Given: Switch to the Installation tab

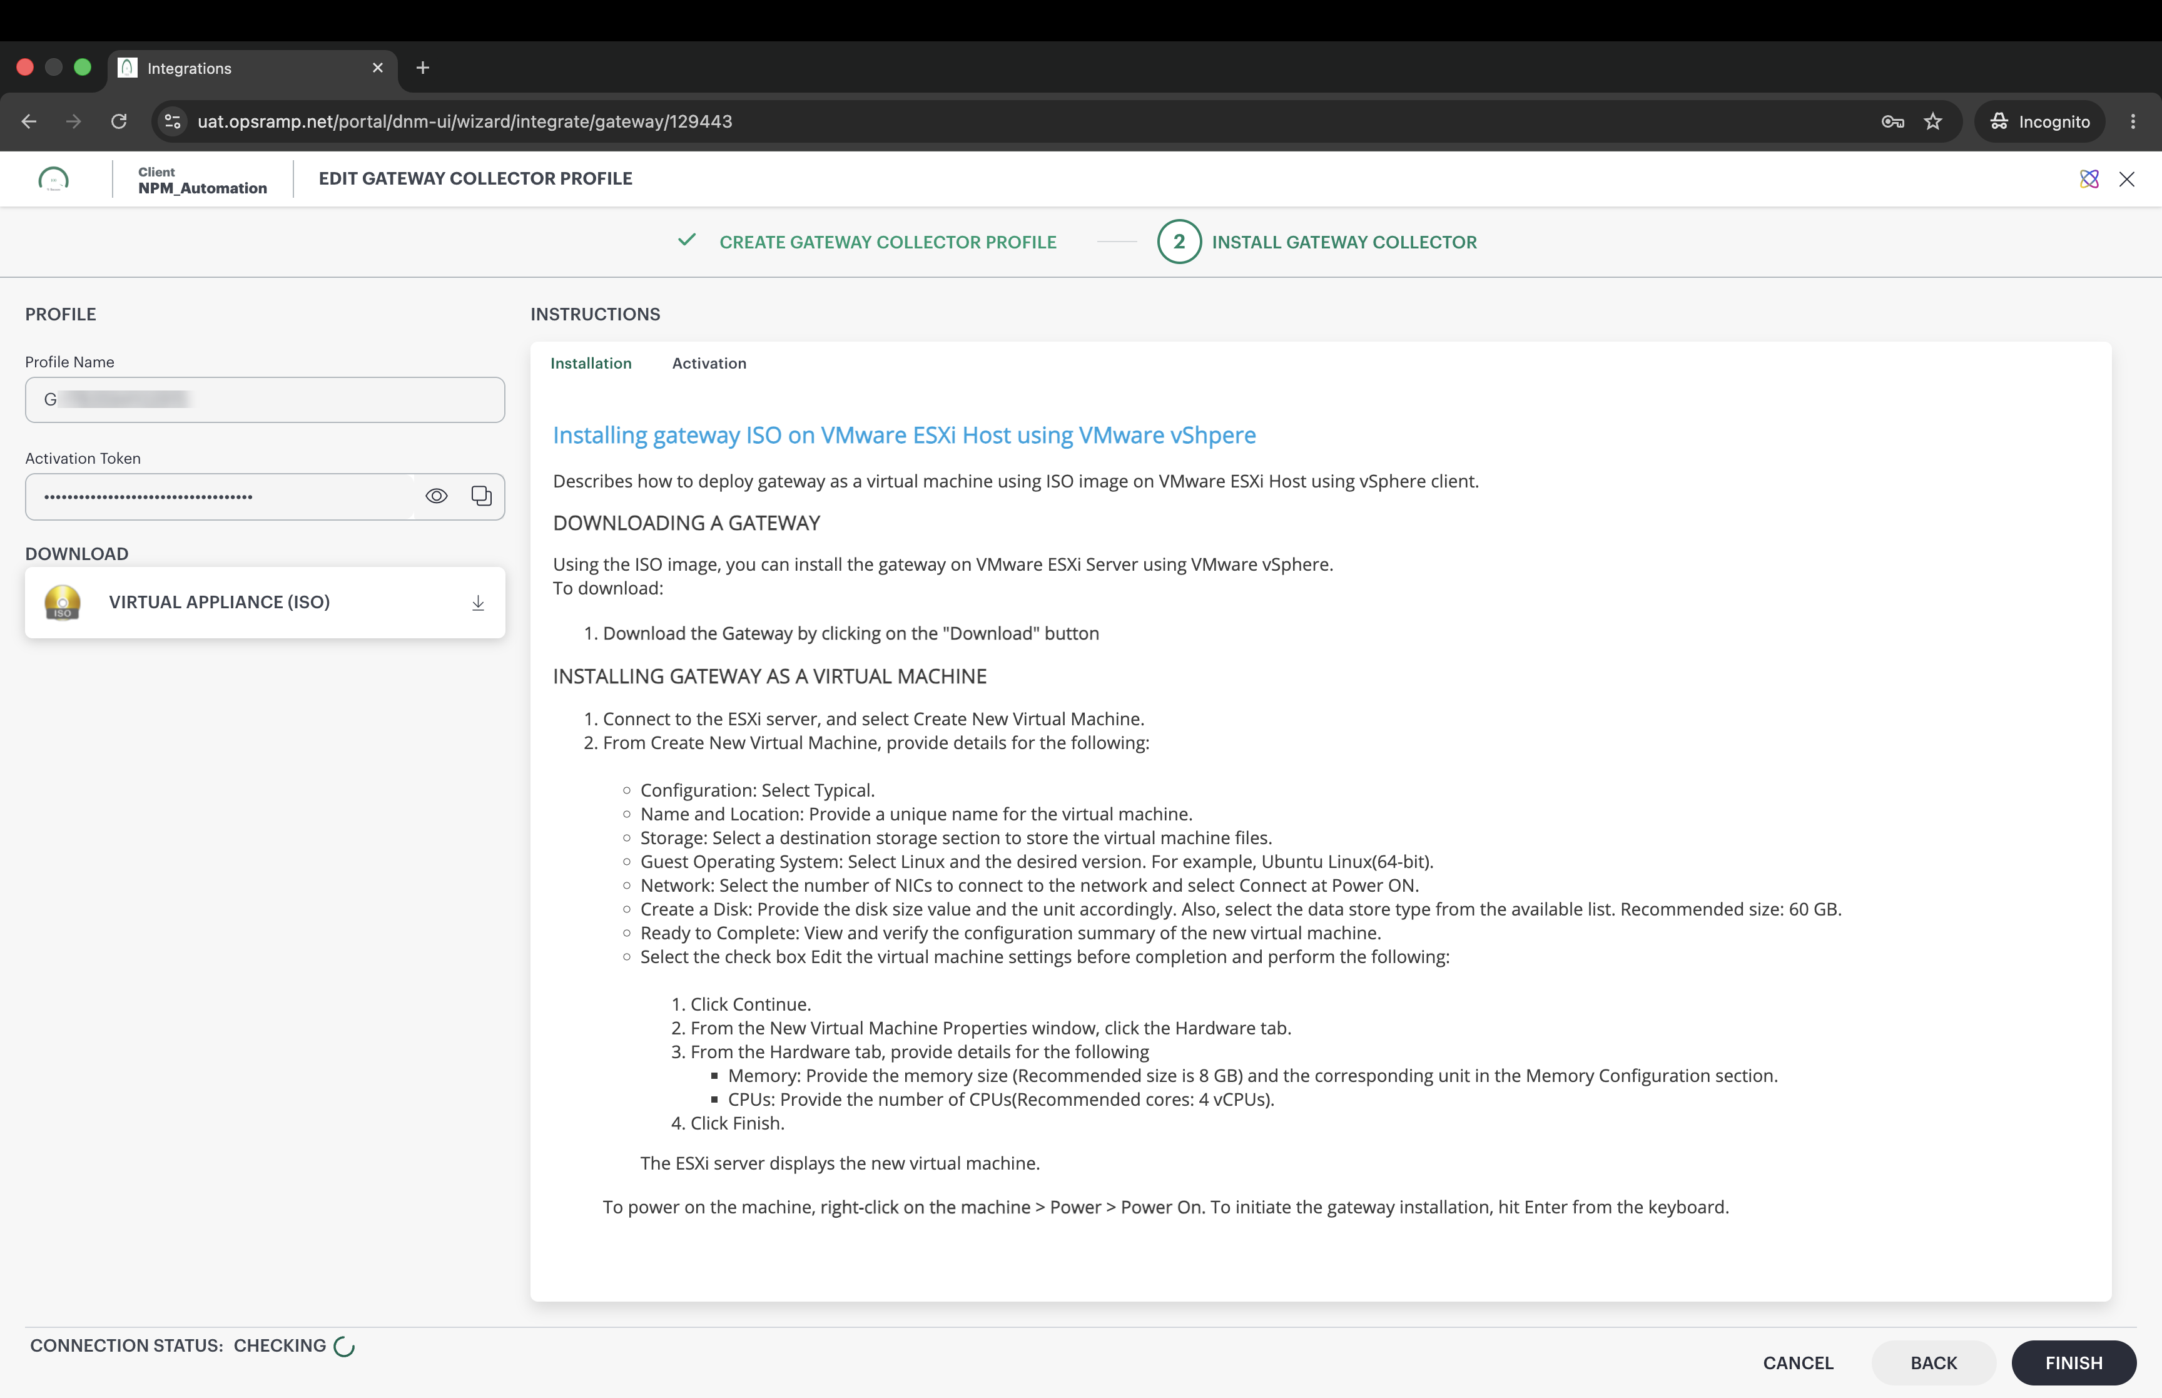Looking at the screenshot, I should pos(591,363).
